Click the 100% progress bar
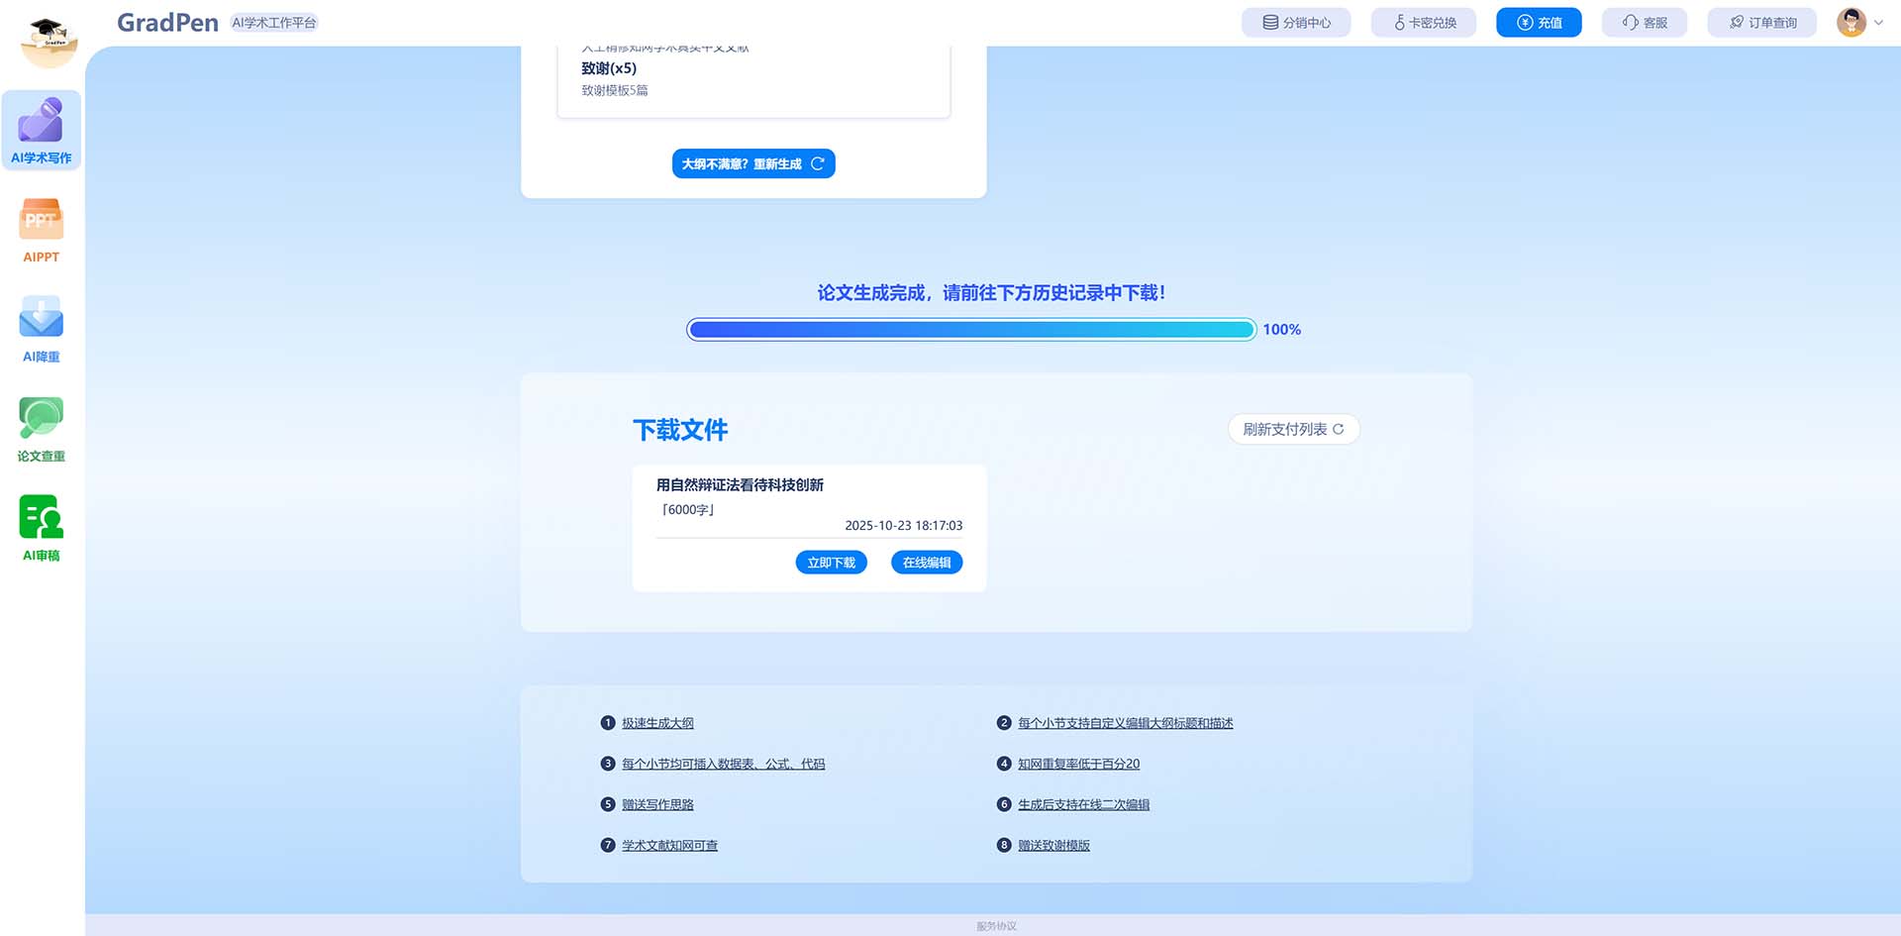Viewport: 1901px width, 936px height. pos(971,330)
